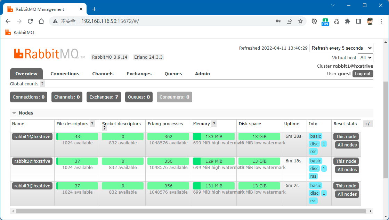
Task: Open the Extensions puzzle icon
Action: pos(348,21)
